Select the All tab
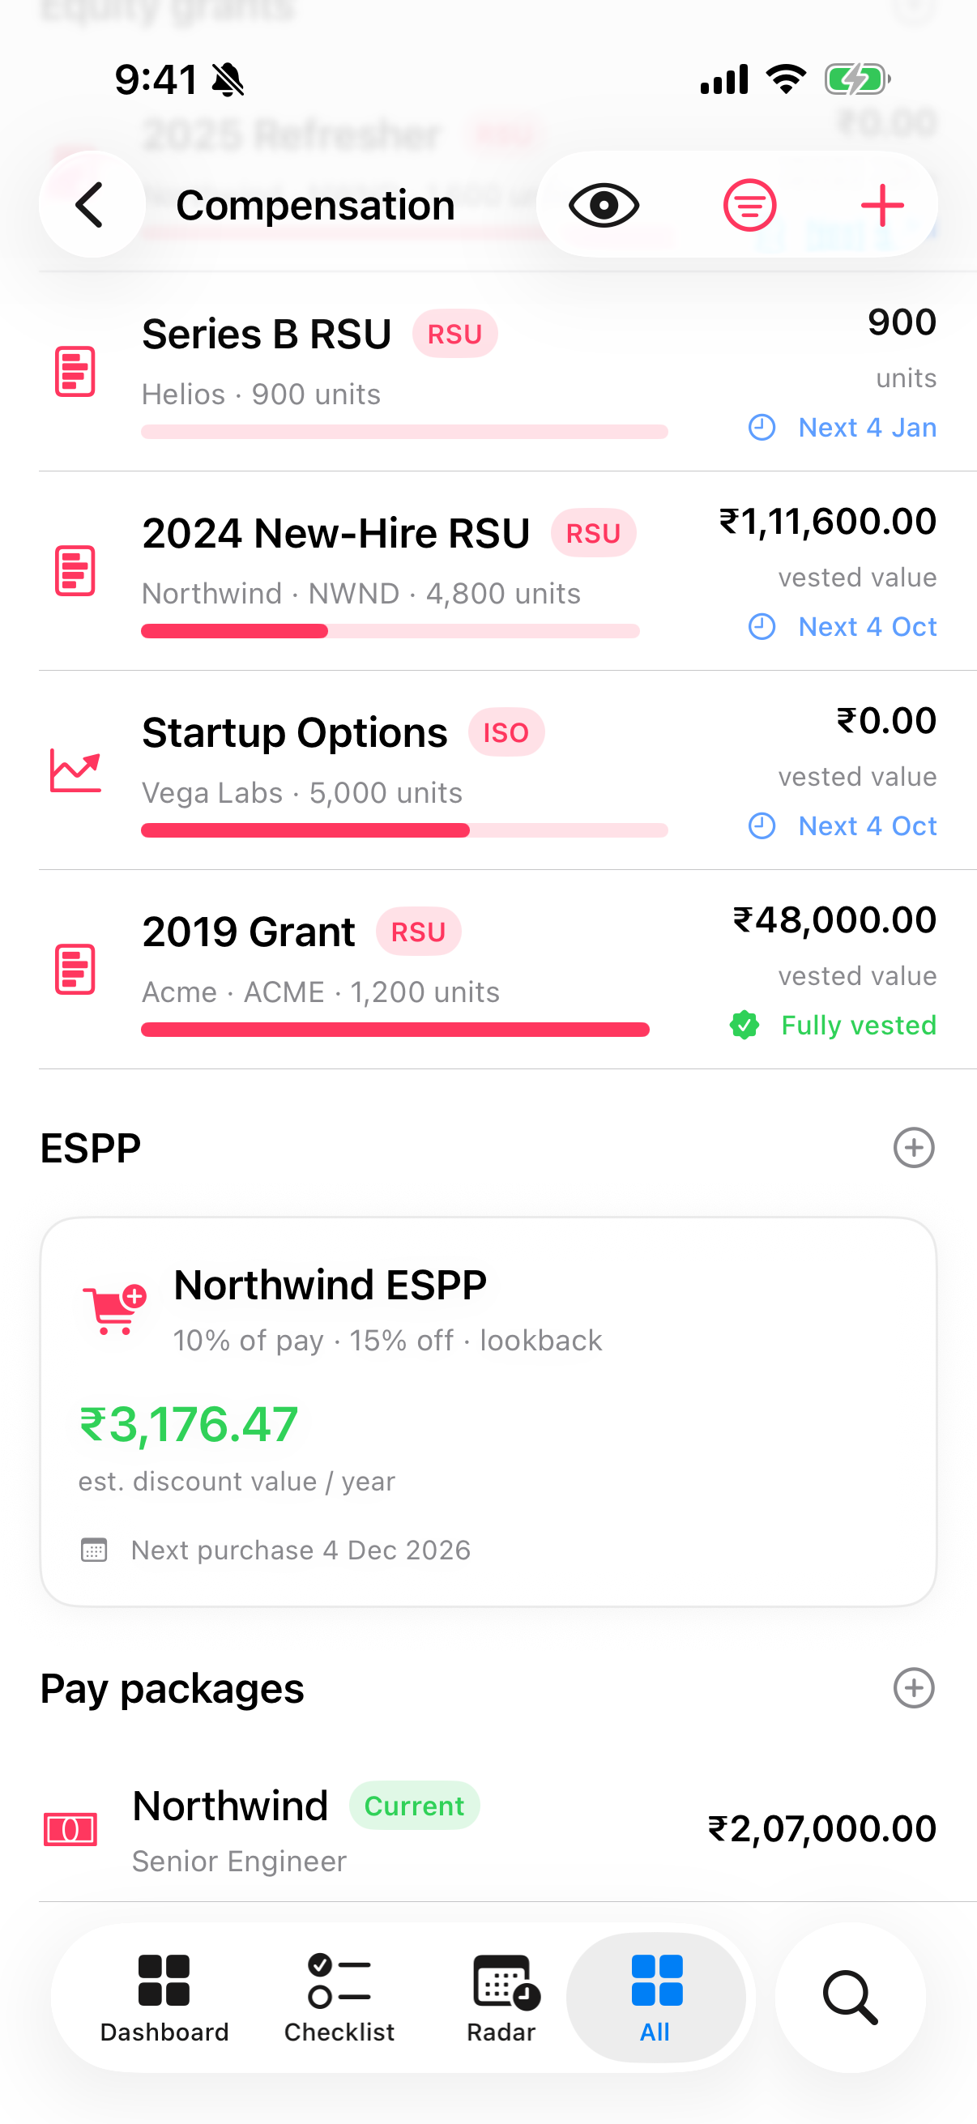Screen dimensions: 977x2124 point(656,1997)
